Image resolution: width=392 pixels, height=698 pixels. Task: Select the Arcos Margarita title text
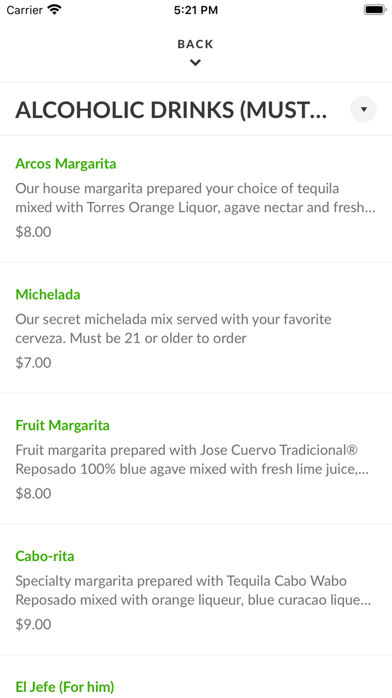66,163
